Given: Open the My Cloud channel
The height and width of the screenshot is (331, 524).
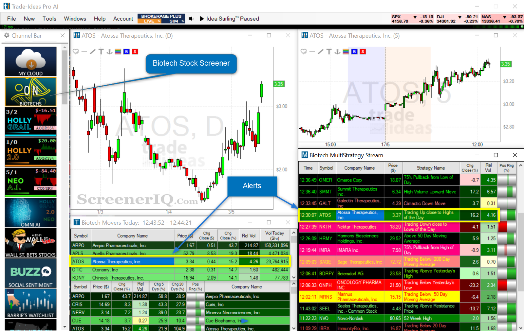Looking at the screenshot, I should (30, 61).
